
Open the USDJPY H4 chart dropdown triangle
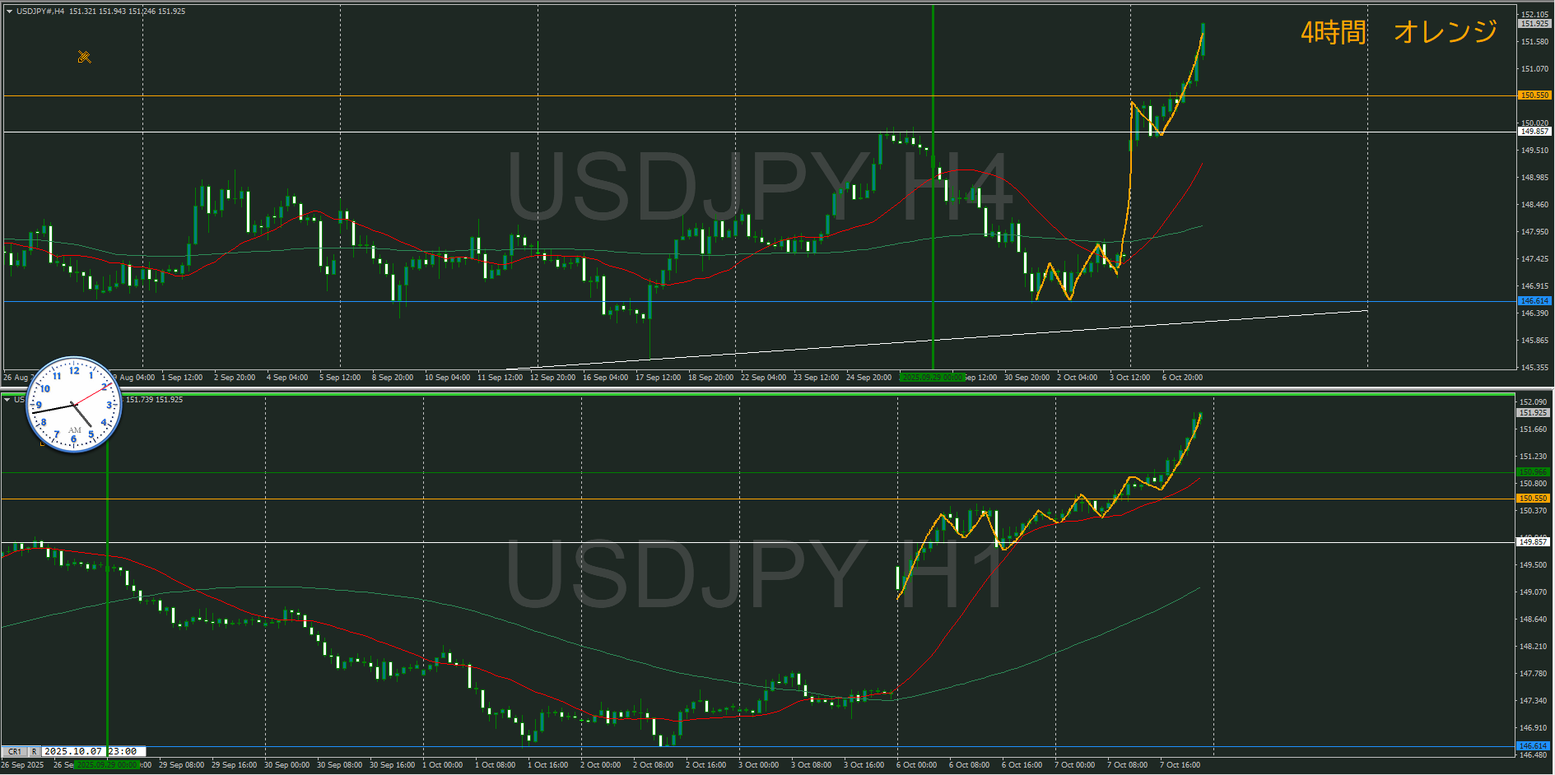(9, 12)
